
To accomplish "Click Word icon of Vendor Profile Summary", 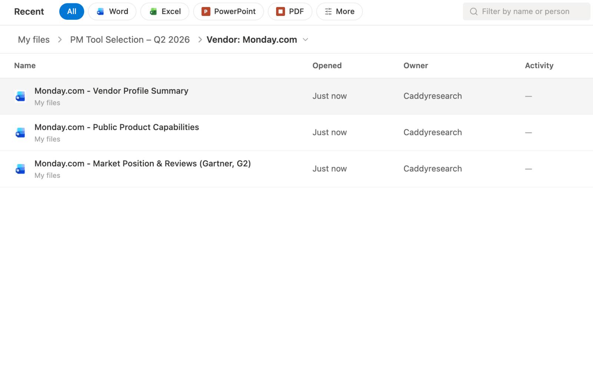I will tap(20, 96).
